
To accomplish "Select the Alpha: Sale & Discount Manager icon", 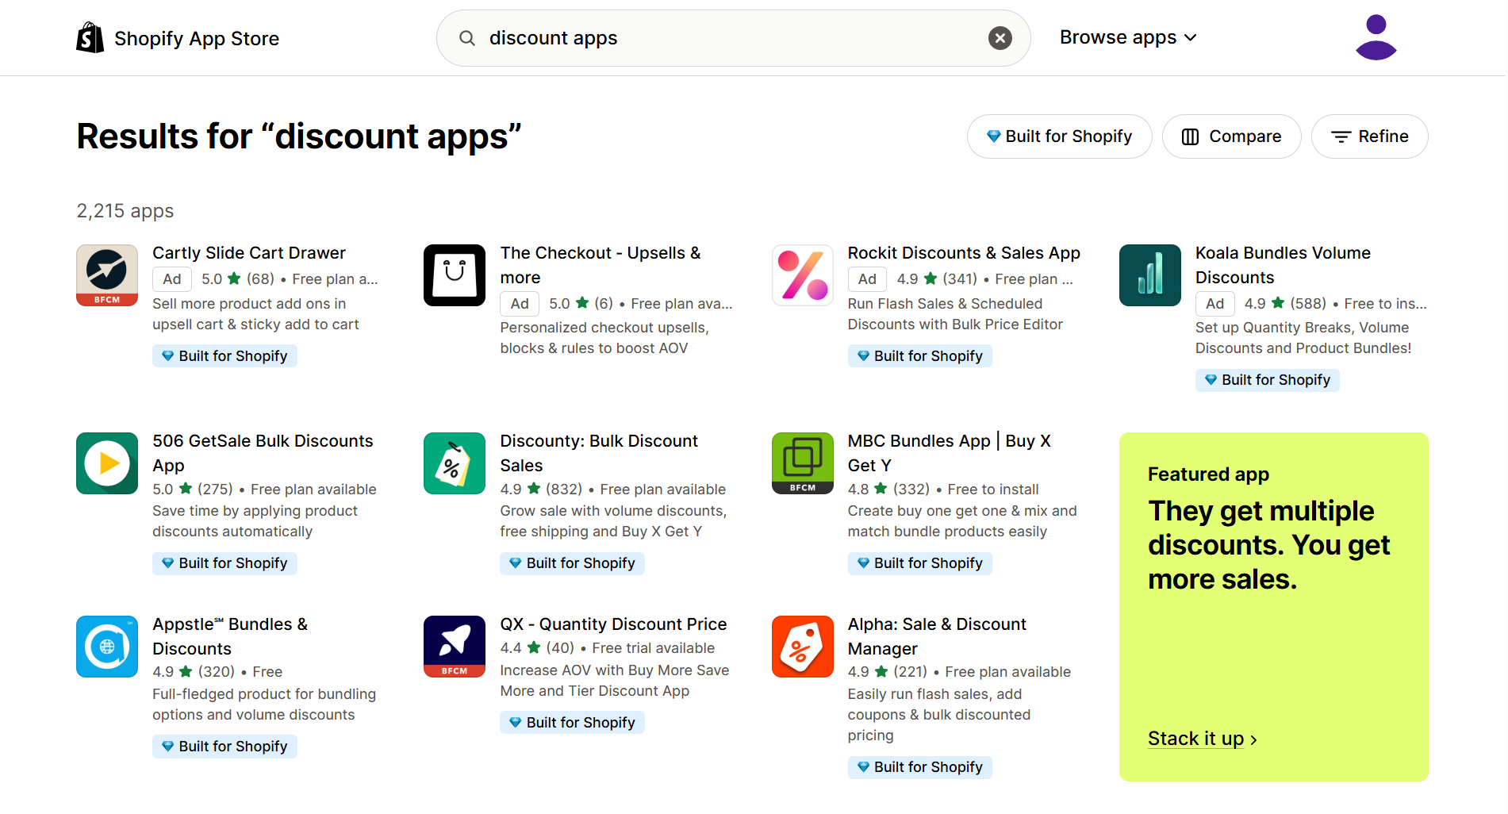I will 802,646.
